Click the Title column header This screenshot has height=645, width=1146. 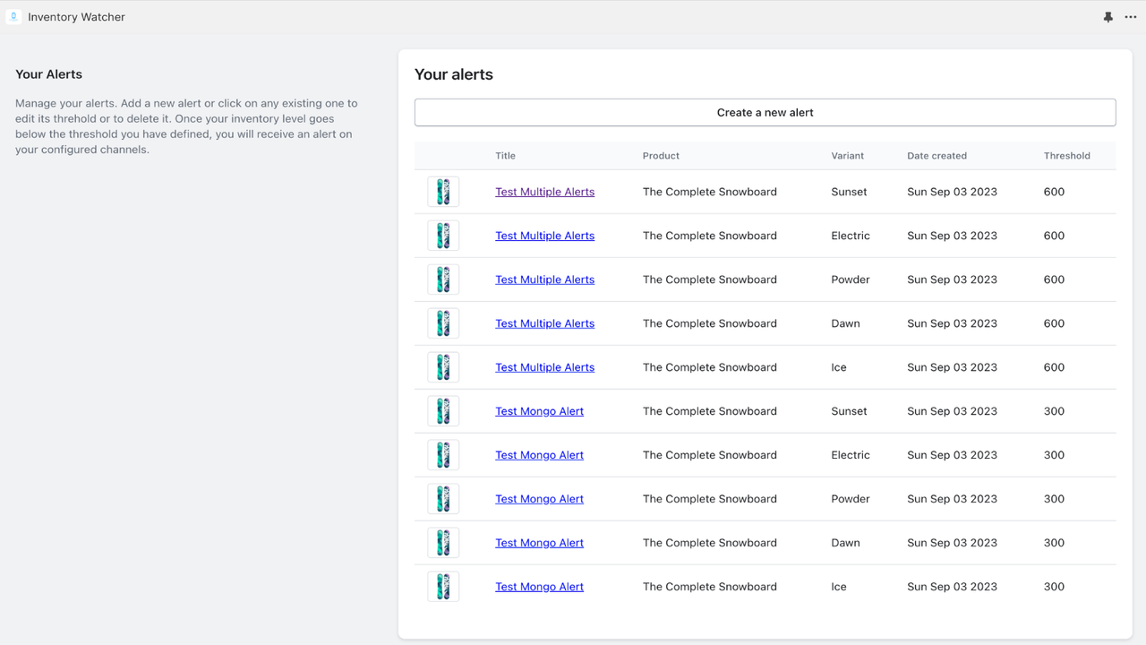[x=505, y=155]
